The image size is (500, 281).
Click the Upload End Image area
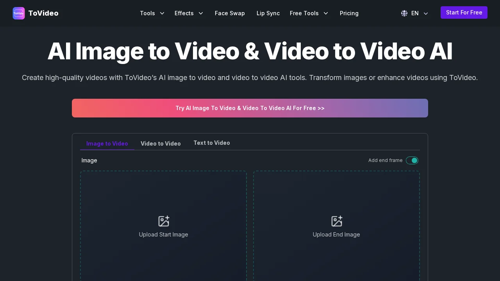[x=336, y=226]
